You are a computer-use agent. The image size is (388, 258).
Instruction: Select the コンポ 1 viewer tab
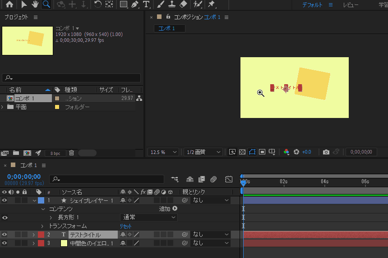[170, 28]
